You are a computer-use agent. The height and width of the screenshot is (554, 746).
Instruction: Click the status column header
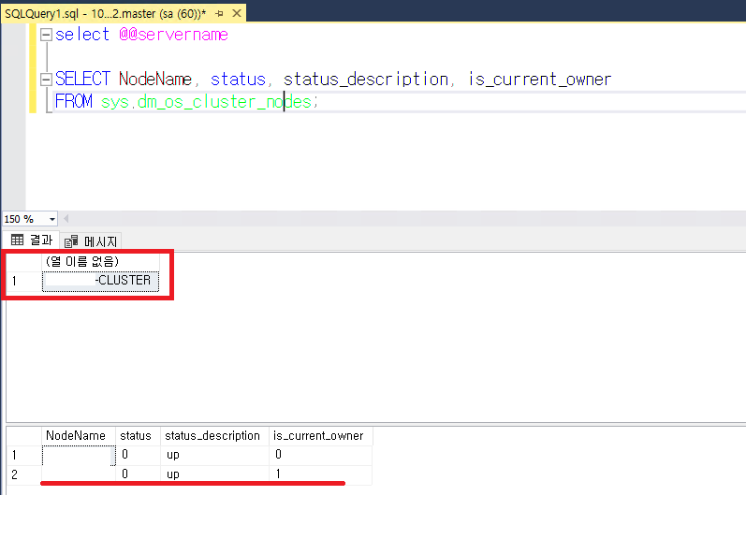(x=138, y=435)
